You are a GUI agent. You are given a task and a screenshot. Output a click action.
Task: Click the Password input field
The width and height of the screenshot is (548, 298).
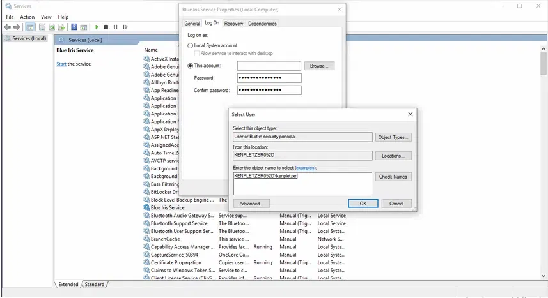(x=269, y=78)
